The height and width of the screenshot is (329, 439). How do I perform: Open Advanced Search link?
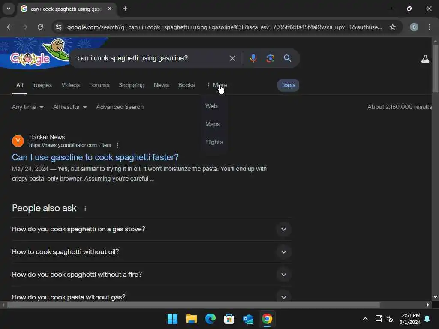[120, 107]
